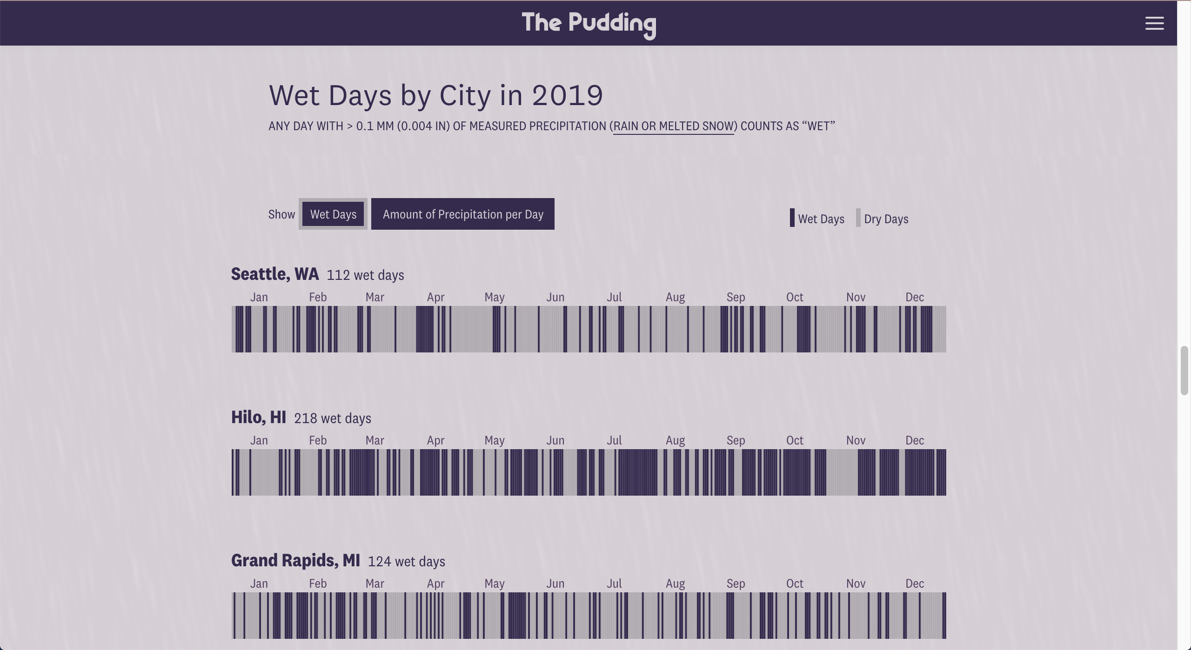Image resolution: width=1191 pixels, height=650 pixels.
Task: Click Seattle's Jul month label
Action: [x=614, y=297]
